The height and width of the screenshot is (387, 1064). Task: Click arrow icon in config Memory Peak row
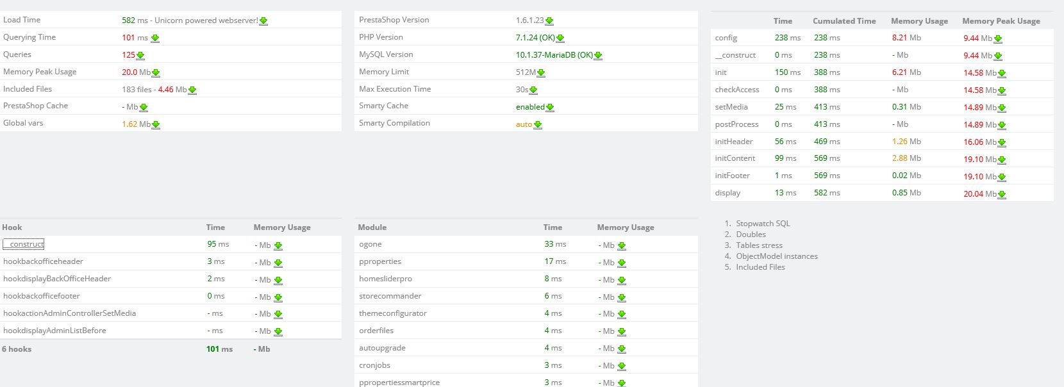coord(997,39)
